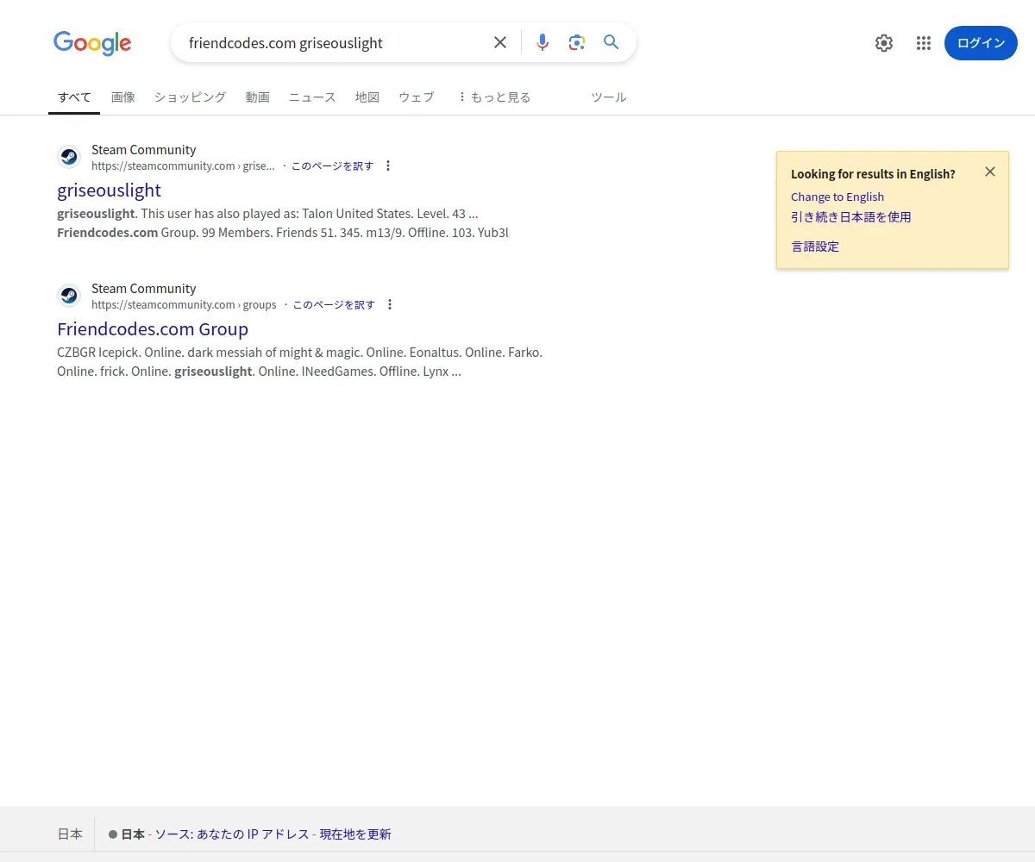Open three-dot options for Friendcodes.com Group result
The height and width of the screenshot is (862, 1035).
pyautogui.click(x=390, y=304)
